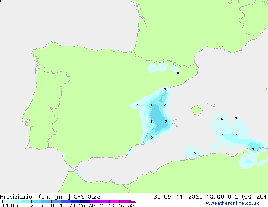Select the legend swatch between 35 and 40

[105, 202]
